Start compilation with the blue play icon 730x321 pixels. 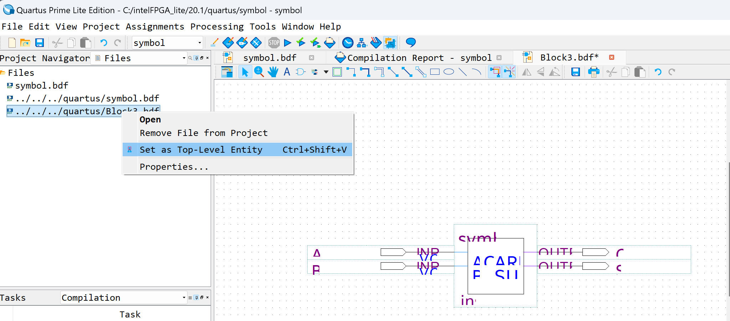288,43
